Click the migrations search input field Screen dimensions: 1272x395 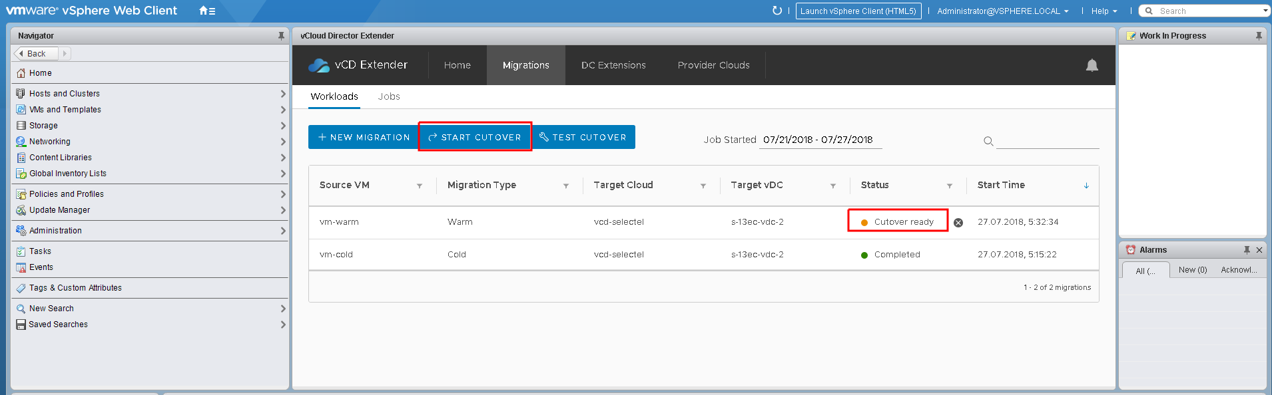click(x=1048, y=140)
